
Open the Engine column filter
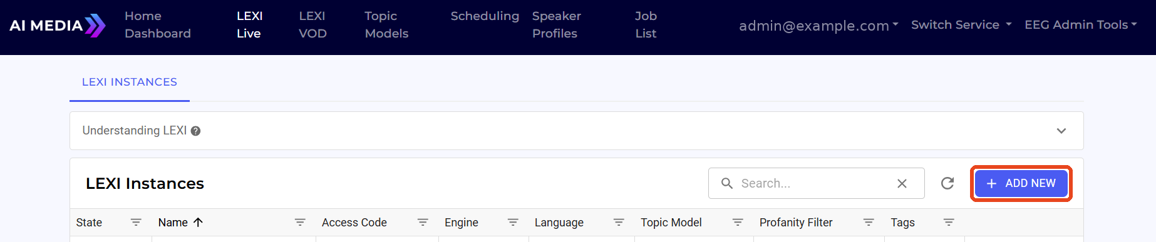513,223
